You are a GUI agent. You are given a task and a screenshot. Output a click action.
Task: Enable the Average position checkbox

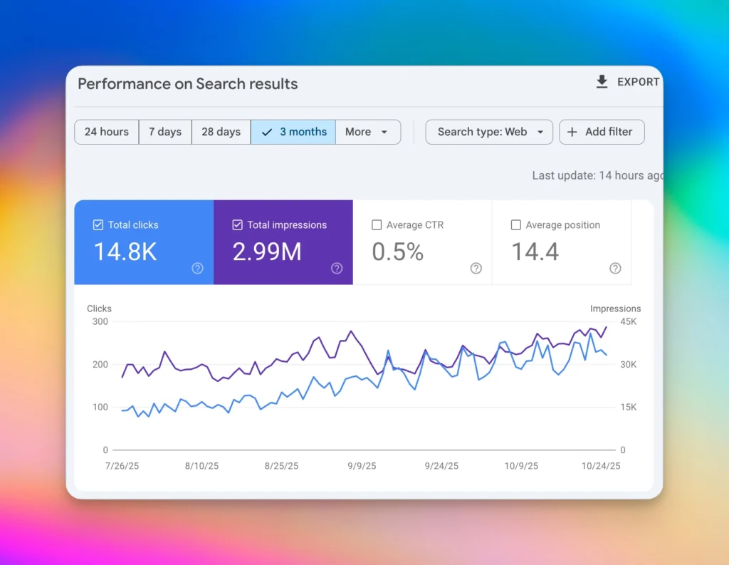click(516, 225)
